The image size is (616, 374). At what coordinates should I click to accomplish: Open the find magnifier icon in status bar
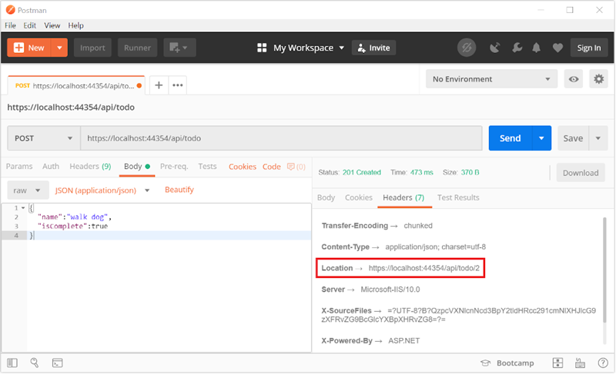(35, 362)
